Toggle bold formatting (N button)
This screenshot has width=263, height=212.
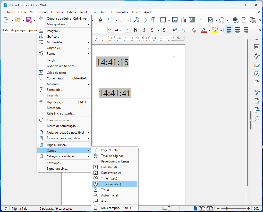point(136,30)
